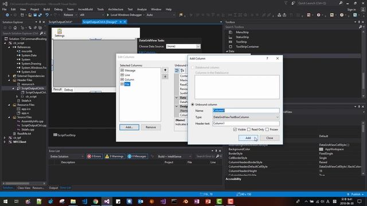Select the Unbound column radio button
Screen dimensions: 367x206
click(x=193, y=104)
